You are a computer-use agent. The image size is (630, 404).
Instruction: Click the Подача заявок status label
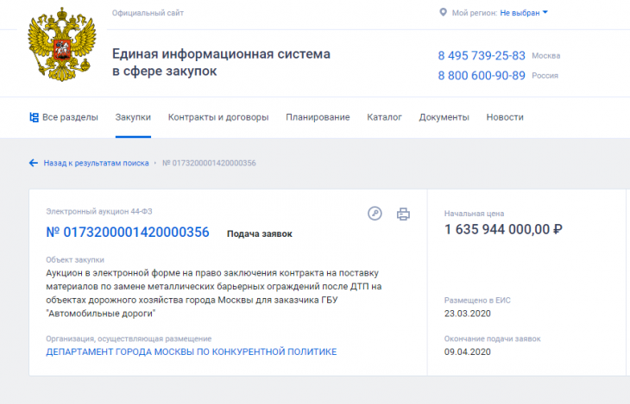(260, 234)
